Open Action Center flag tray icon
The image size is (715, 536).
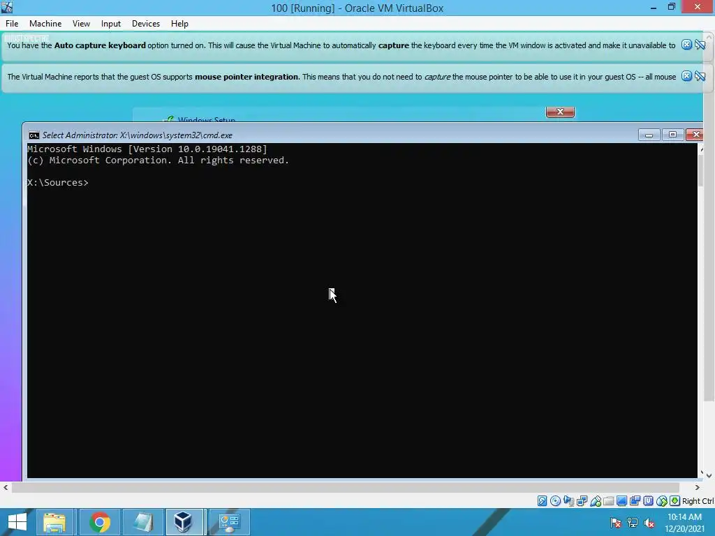(x=616, y=523)
